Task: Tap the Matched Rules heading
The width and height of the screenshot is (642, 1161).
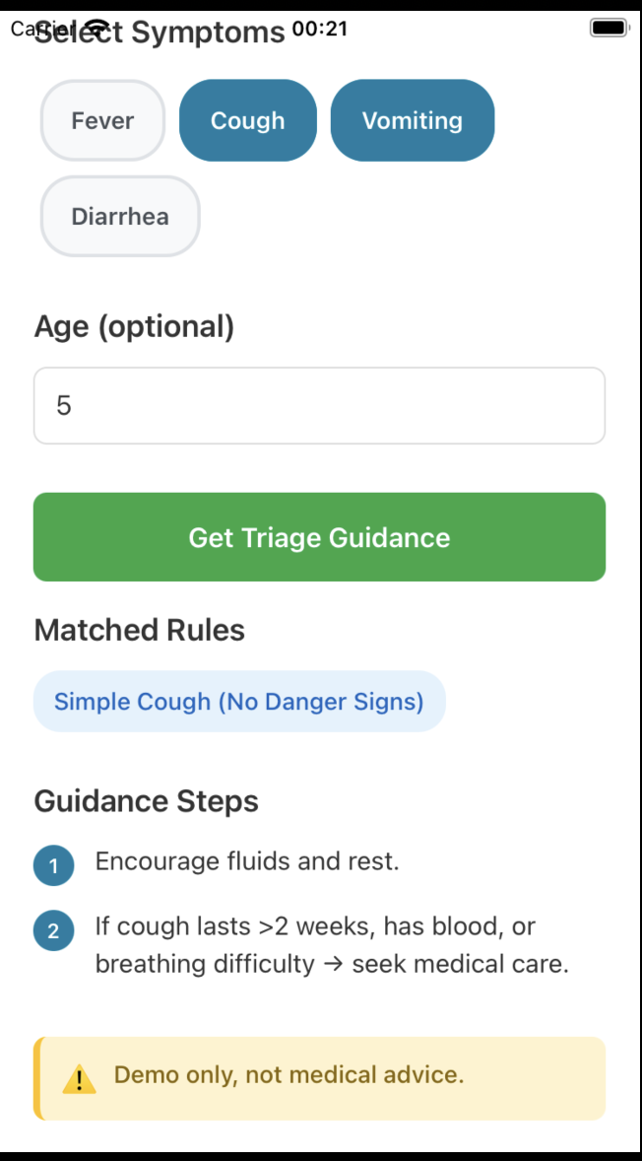Action: coord(139,631)
